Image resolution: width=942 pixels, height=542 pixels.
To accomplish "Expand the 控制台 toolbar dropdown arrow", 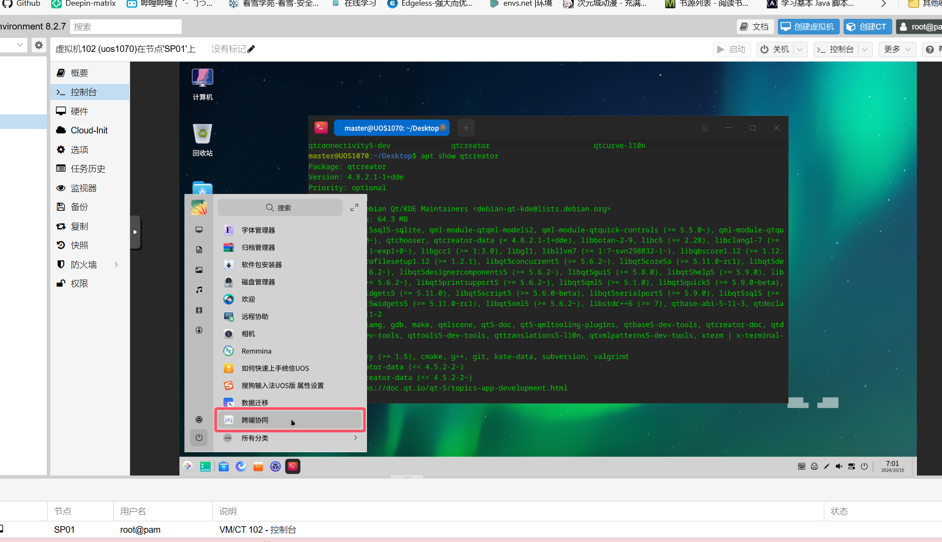I will click(865, 49).
